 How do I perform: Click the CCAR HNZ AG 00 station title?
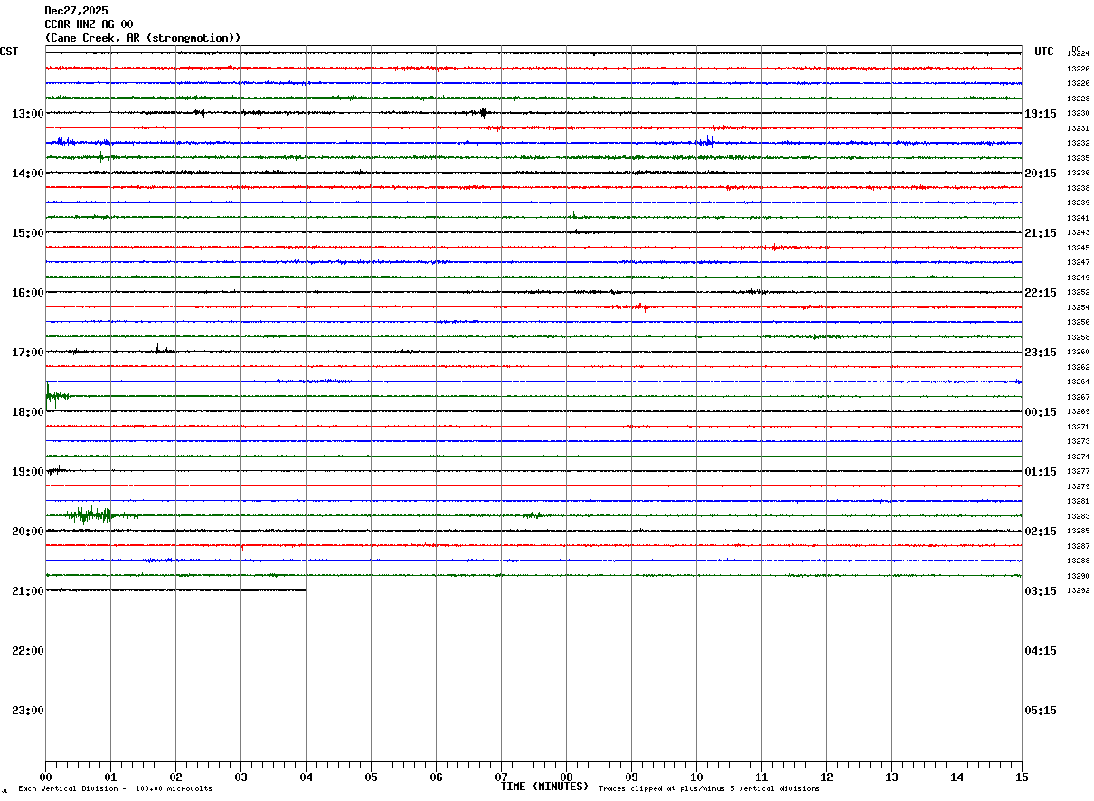pyautogui.click(x=89, y=24)
